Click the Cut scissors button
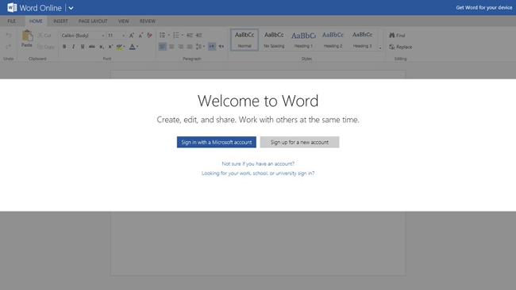Viewport: 516px width, 290px height. (44, 35)
